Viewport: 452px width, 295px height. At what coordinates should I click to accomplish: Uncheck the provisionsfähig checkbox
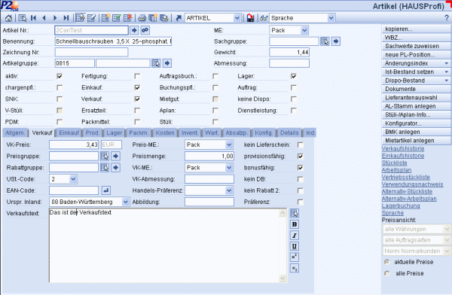[301, 157]
